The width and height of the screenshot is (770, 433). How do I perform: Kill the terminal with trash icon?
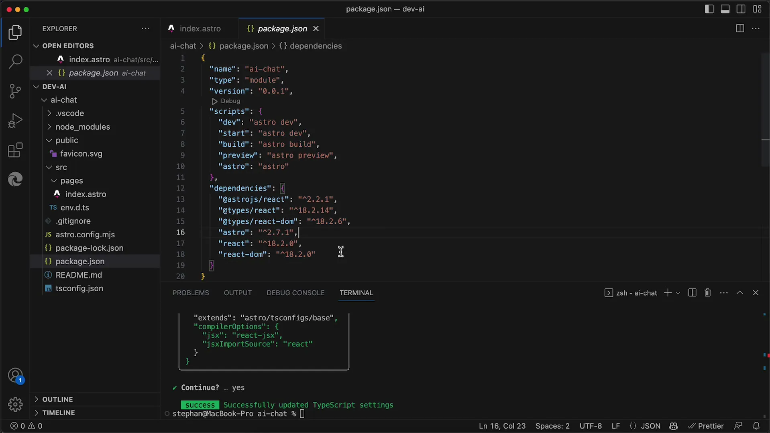click(x=708, y=292)
